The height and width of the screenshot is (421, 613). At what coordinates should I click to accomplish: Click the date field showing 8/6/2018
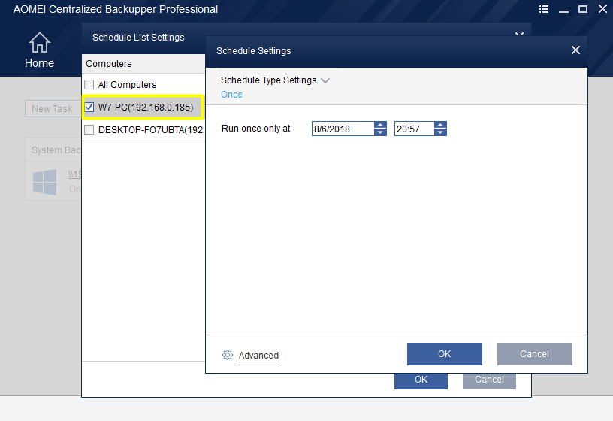click(343, 129)
